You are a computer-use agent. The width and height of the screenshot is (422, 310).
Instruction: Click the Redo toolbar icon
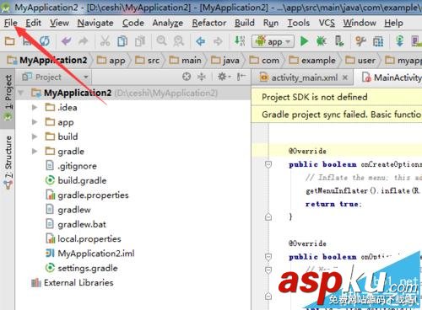83,41
